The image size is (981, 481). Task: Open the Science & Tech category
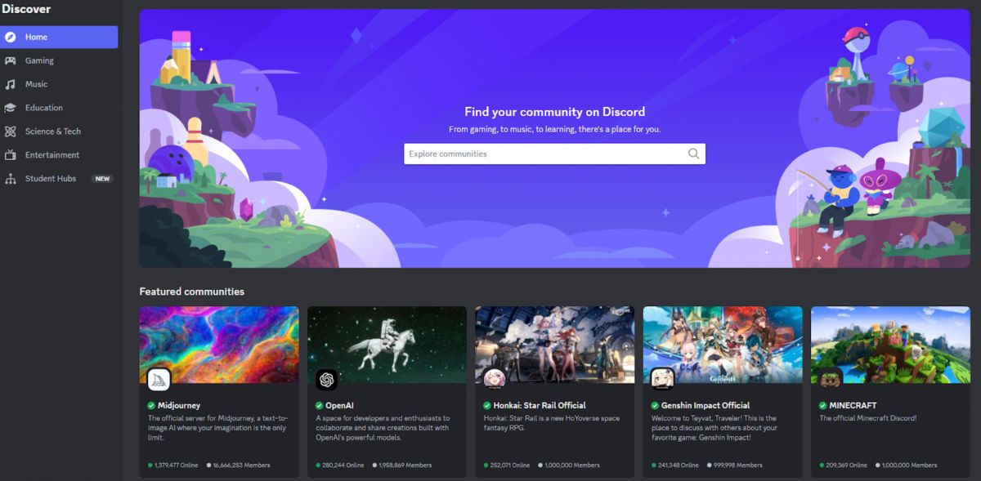pyautogui.click(x=59, y=131)
